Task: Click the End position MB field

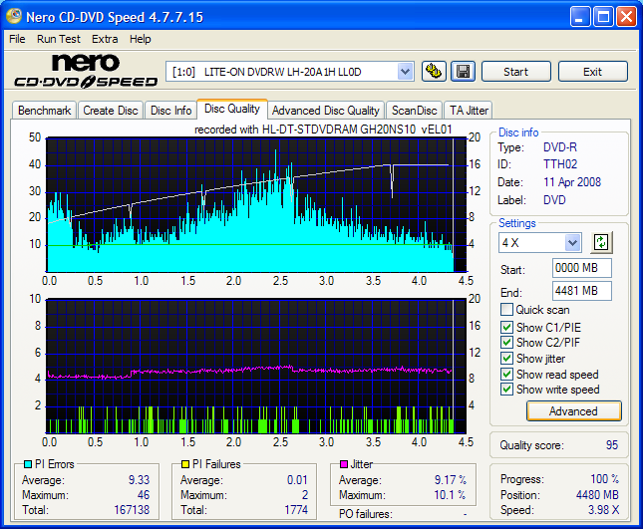Action: point(581,291)
